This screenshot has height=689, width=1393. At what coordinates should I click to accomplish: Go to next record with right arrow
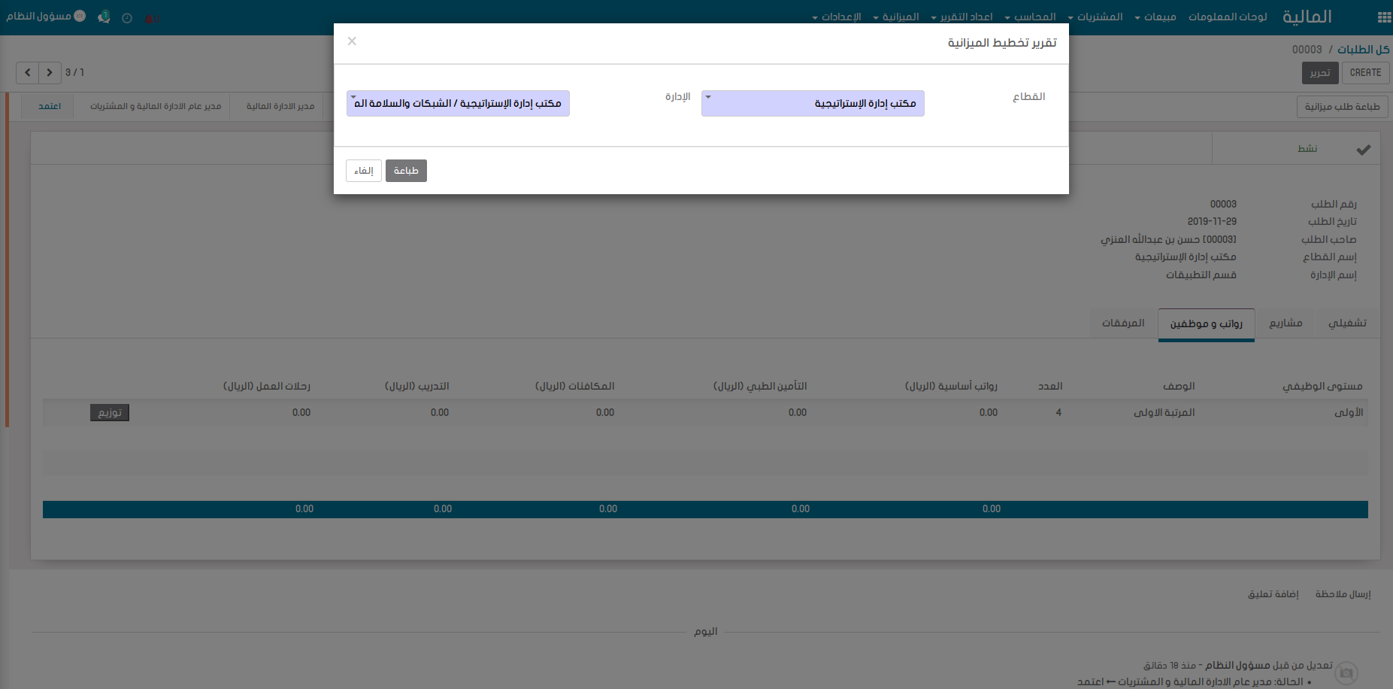(x=50, y=73)
